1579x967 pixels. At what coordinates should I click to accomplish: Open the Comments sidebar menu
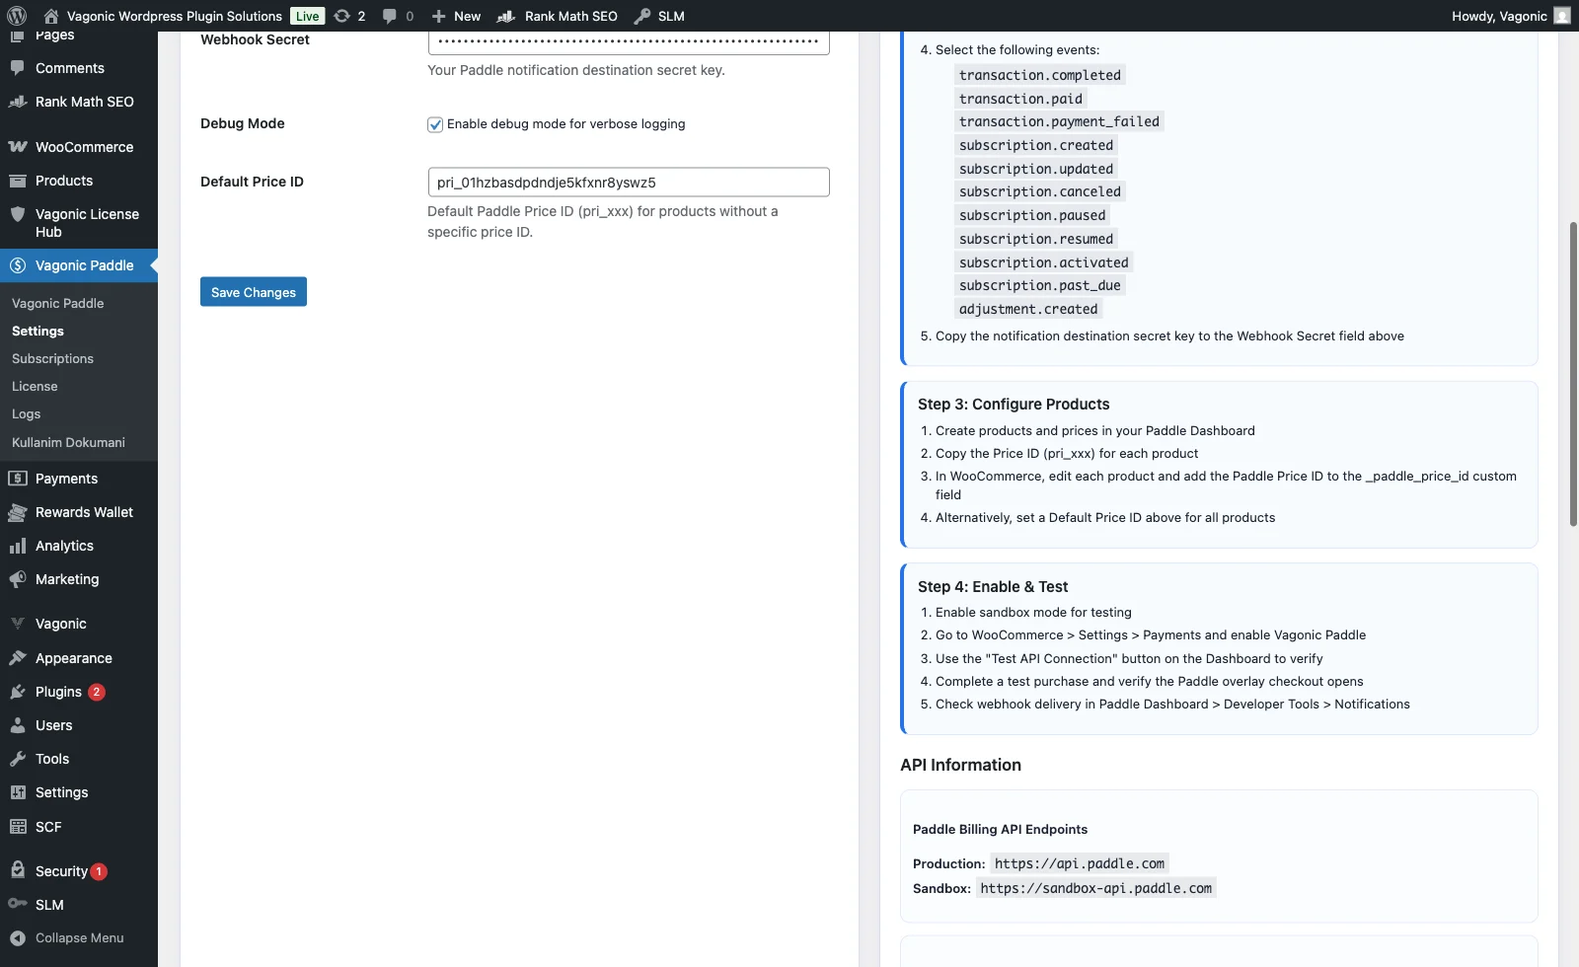click(69, 68)
